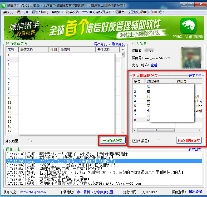Select row 8 starting with so in deleted list
The height and width of the screenshot is (197, 207).
[167, 120]
